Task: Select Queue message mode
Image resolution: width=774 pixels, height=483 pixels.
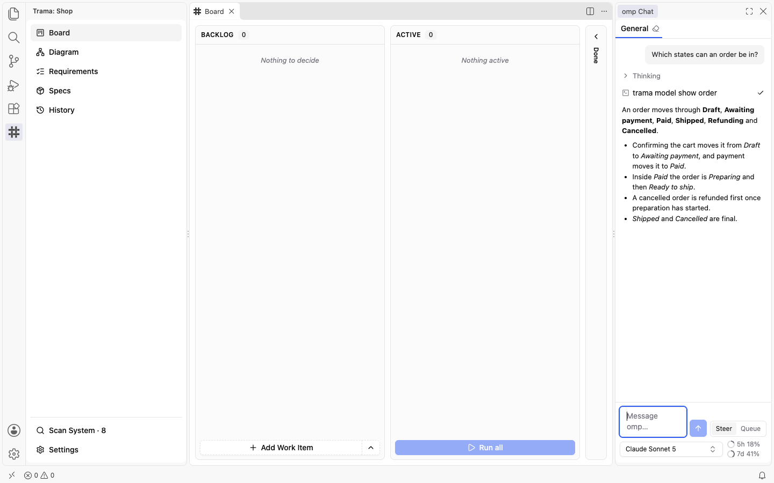Action: point(750,429)
